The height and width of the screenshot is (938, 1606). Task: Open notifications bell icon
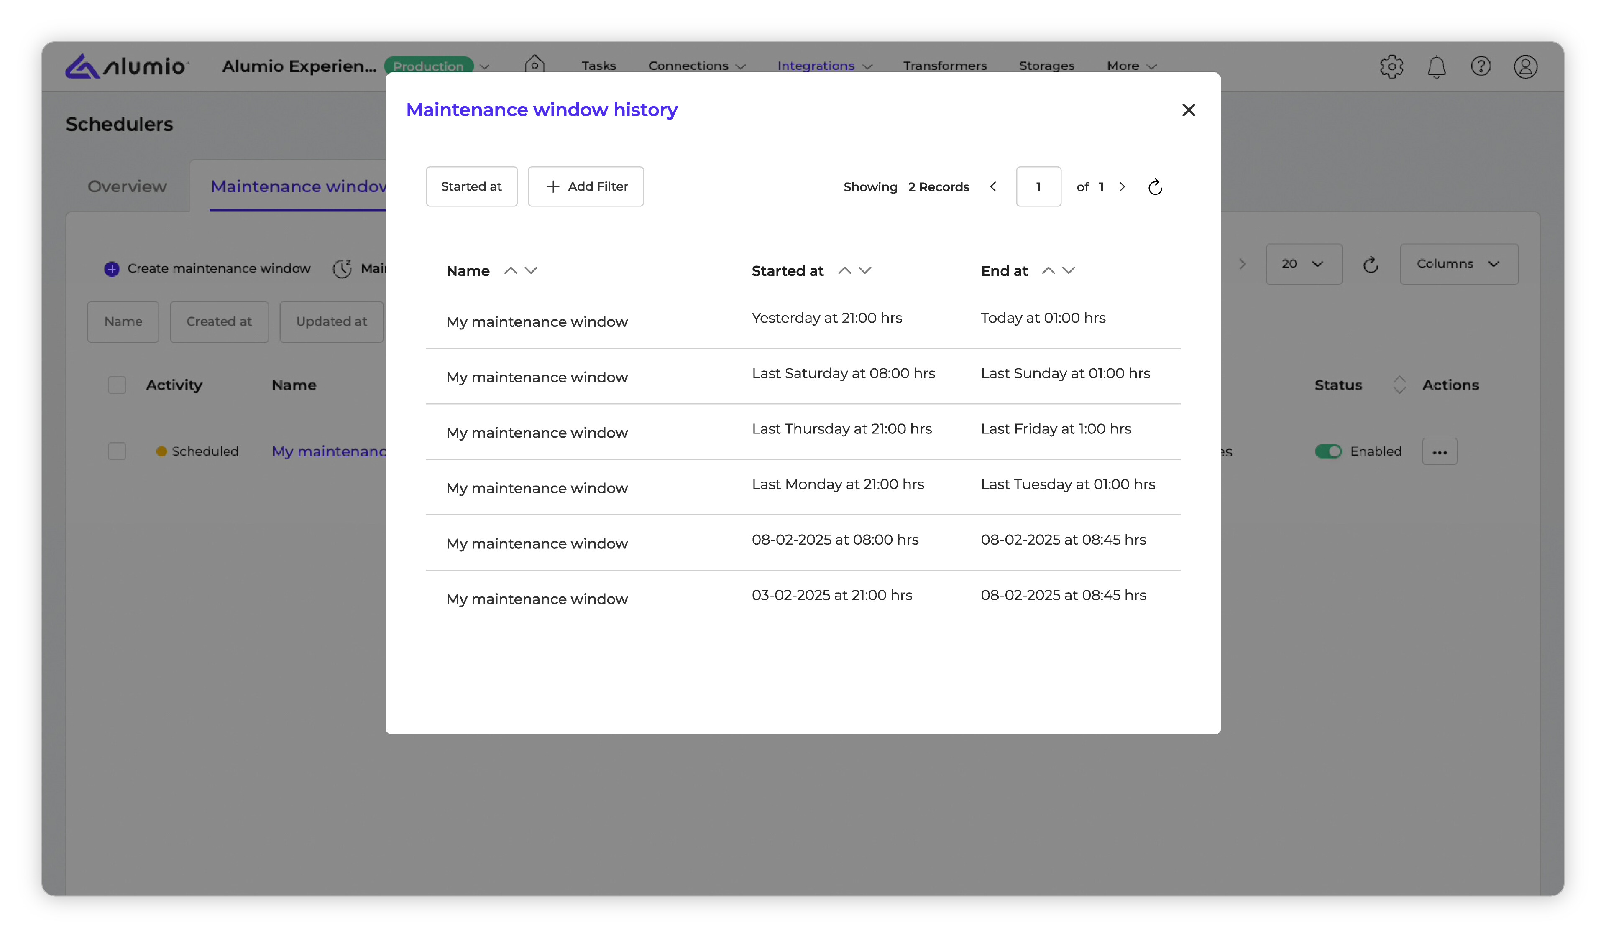pos(1436,66)
